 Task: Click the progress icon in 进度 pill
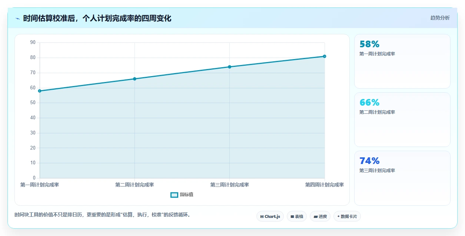pos(316,217)
